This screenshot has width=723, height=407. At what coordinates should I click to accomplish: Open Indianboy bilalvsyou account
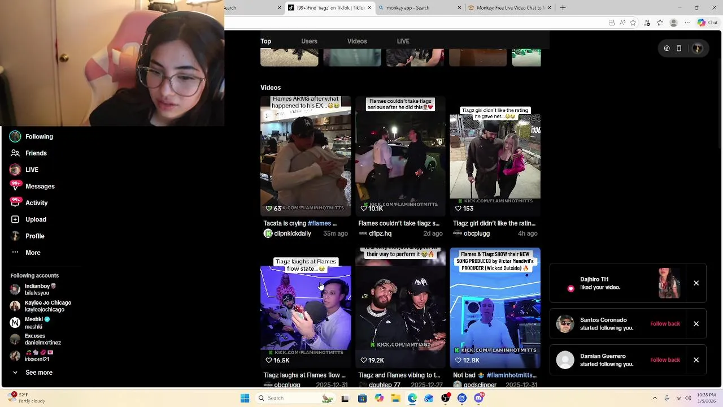[32, 289]
